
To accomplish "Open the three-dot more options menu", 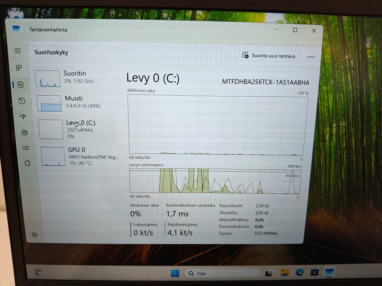I will click(311, 57).
